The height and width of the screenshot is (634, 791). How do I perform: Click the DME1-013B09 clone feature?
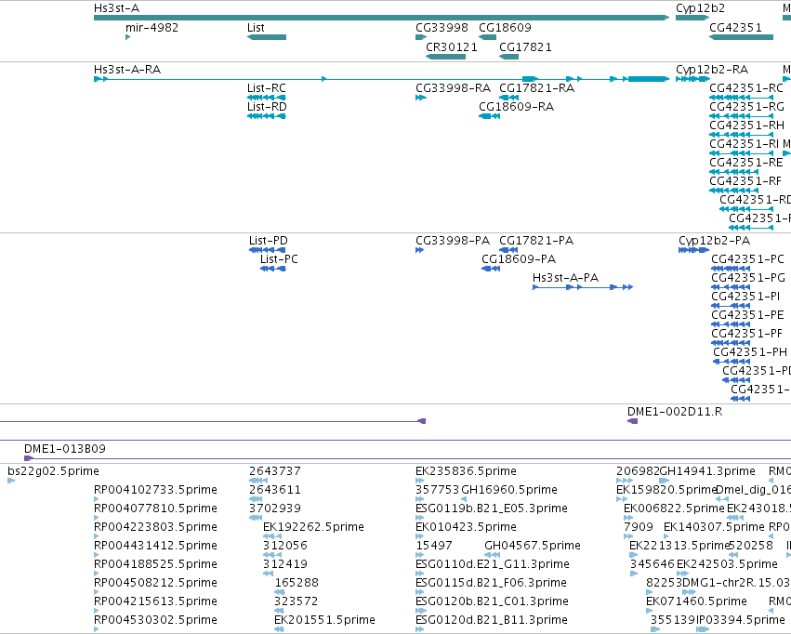408,458
